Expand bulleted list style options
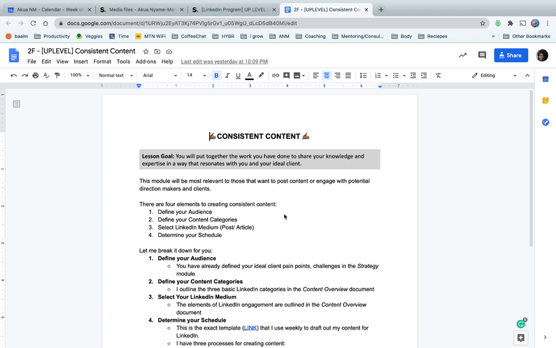The image size is (556, 348). (404, 76)
